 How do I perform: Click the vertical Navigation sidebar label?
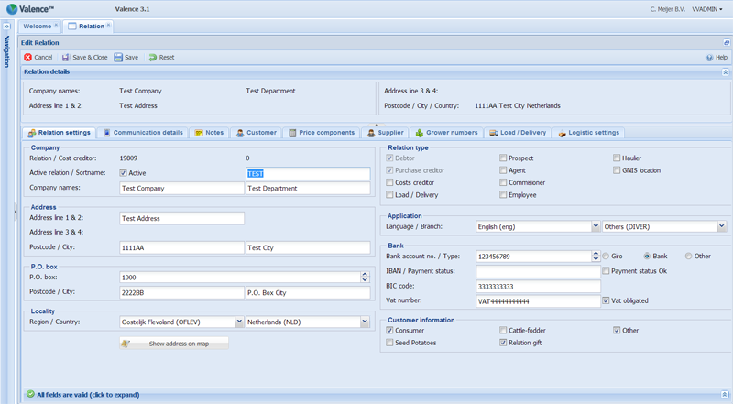[x=6, y=51]
